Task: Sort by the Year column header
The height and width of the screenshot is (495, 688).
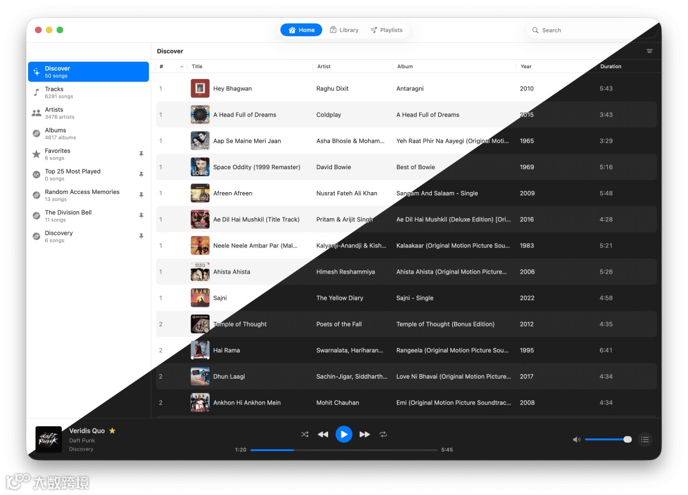Action: pos(526,67)
